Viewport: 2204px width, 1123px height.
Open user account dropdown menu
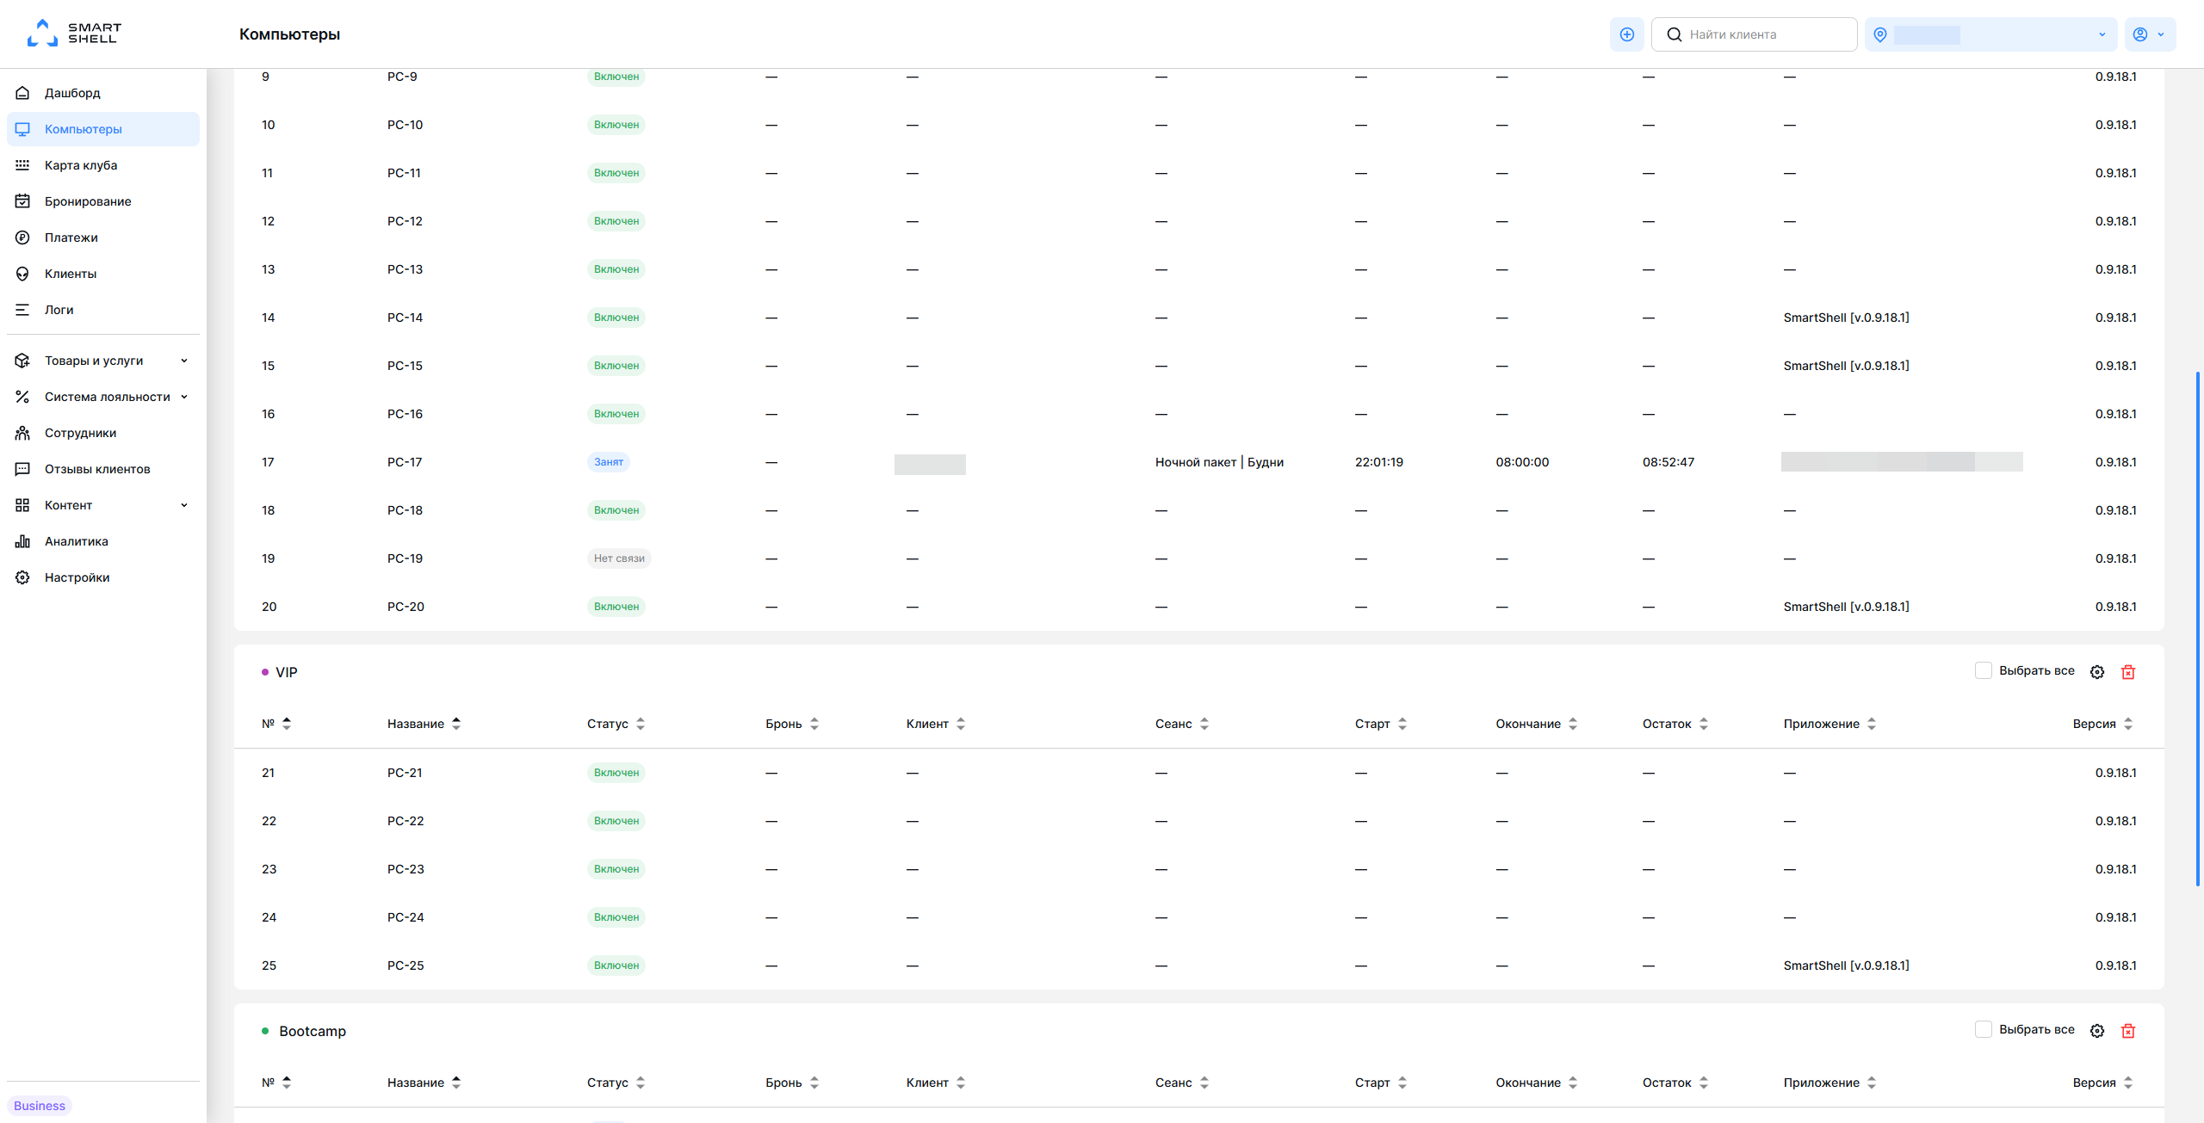tap(2150, 34)
